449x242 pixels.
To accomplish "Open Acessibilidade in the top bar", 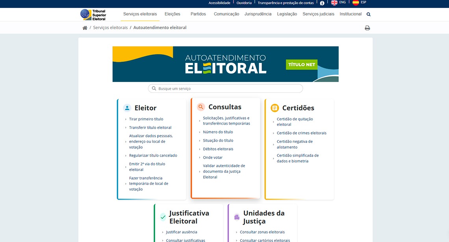I will click(x=219, y=3).
